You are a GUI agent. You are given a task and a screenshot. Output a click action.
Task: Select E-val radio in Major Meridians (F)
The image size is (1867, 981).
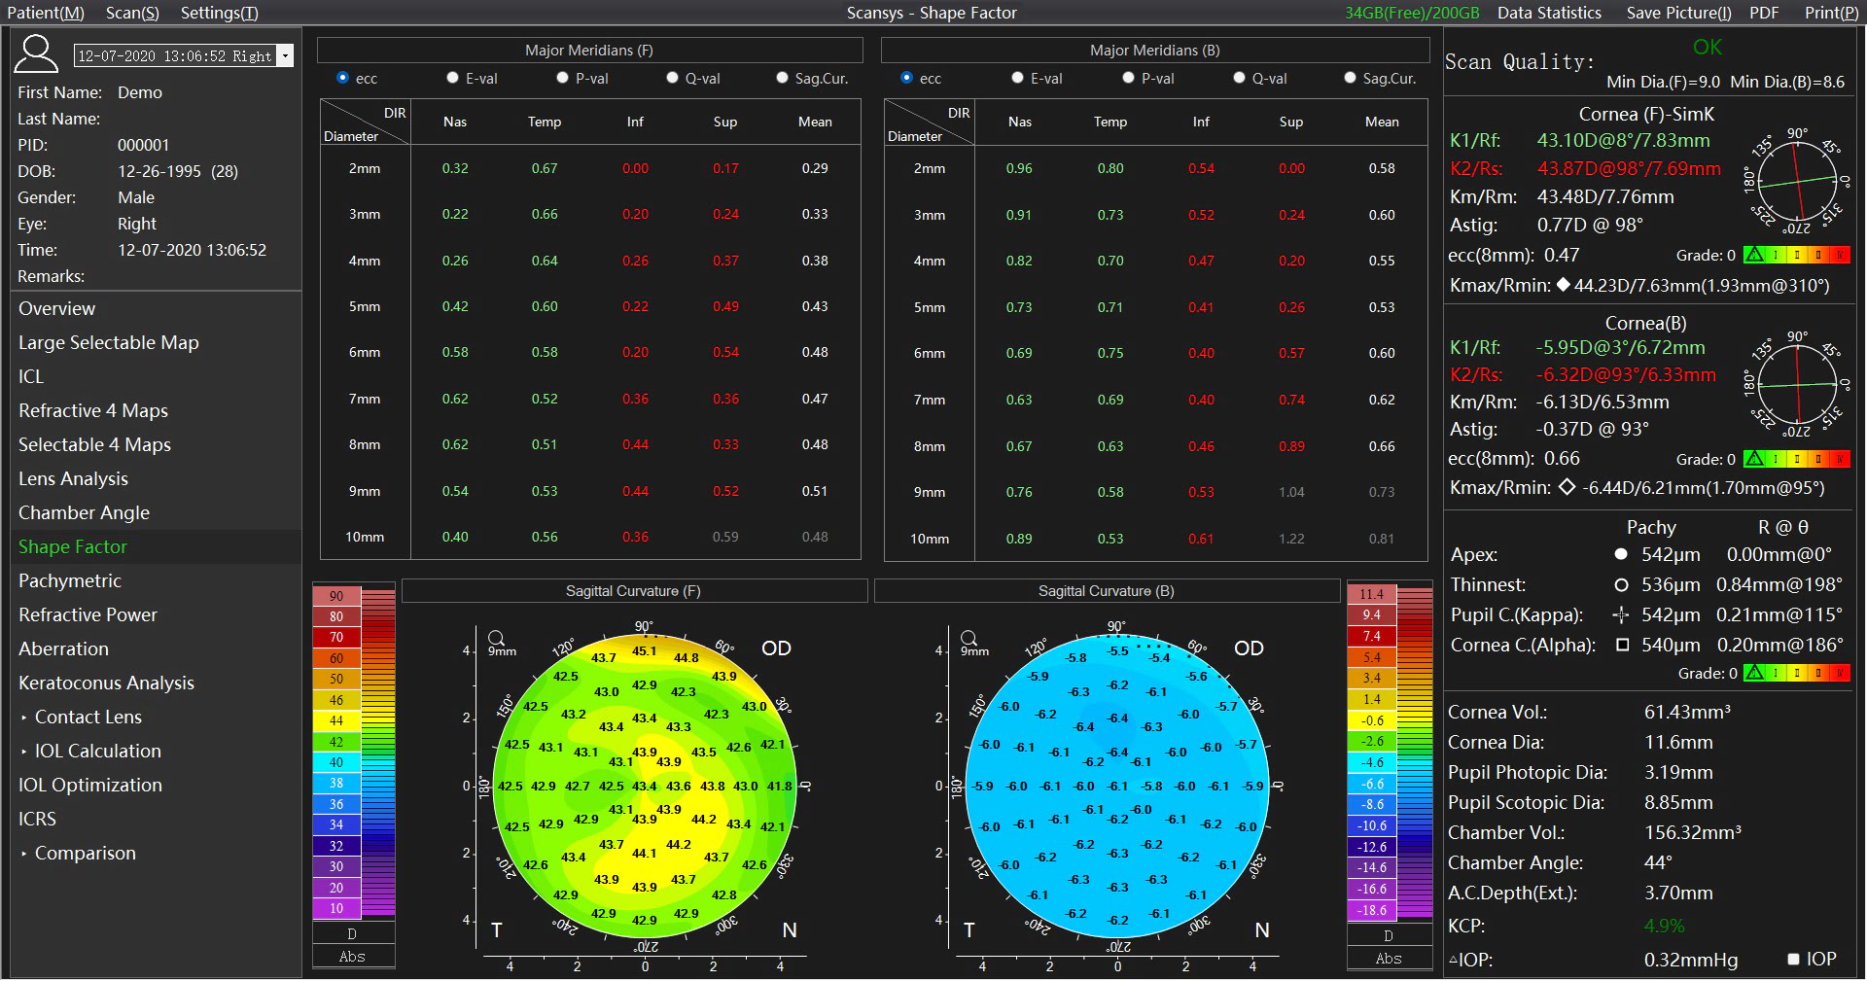coord(453,78)
